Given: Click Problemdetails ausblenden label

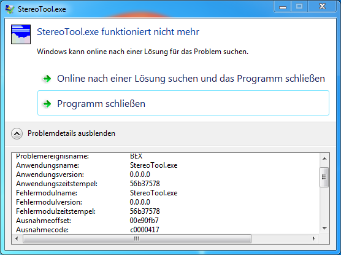Looking at the screenshot, I should coord(71,133).
